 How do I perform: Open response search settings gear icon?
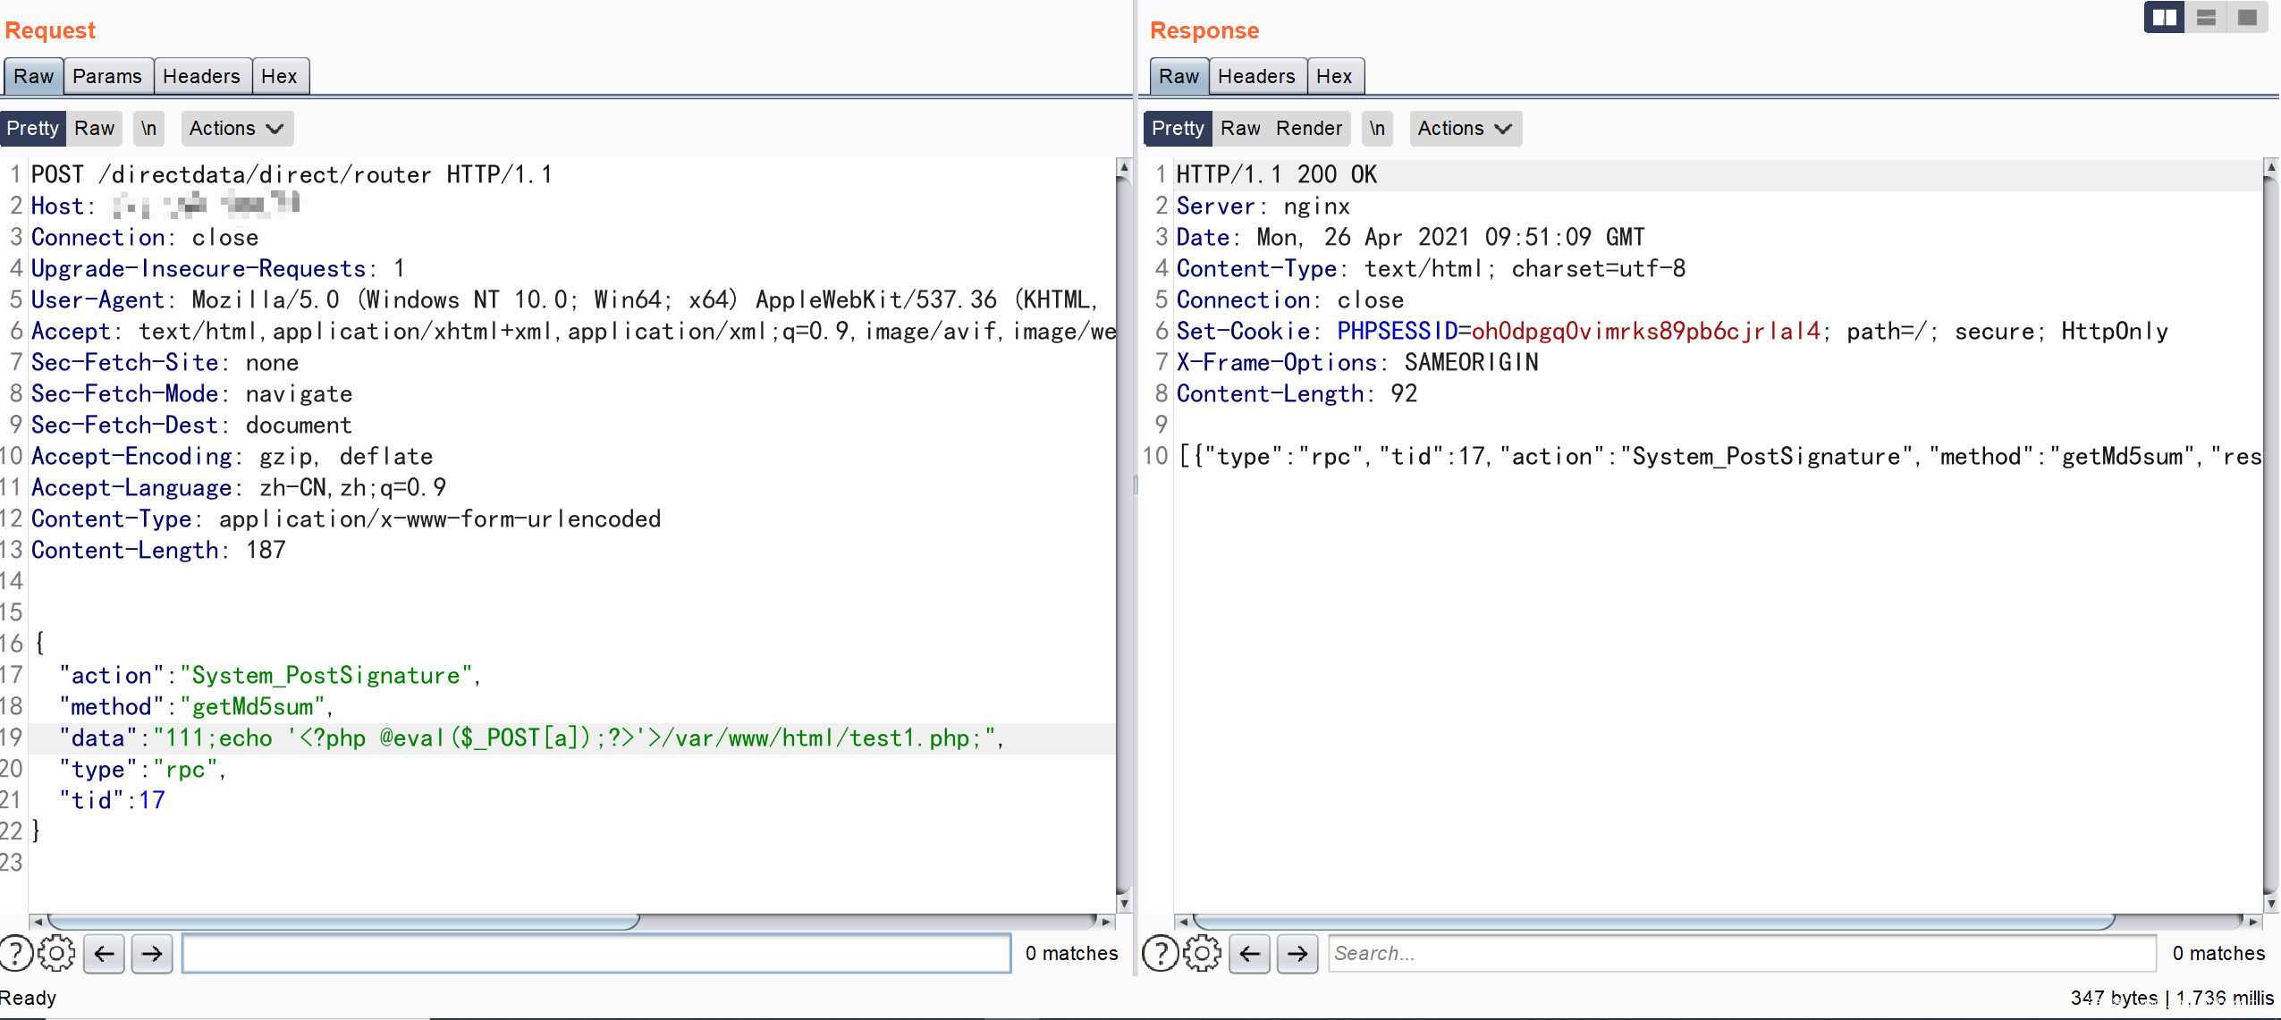(x=1202, y=953)
